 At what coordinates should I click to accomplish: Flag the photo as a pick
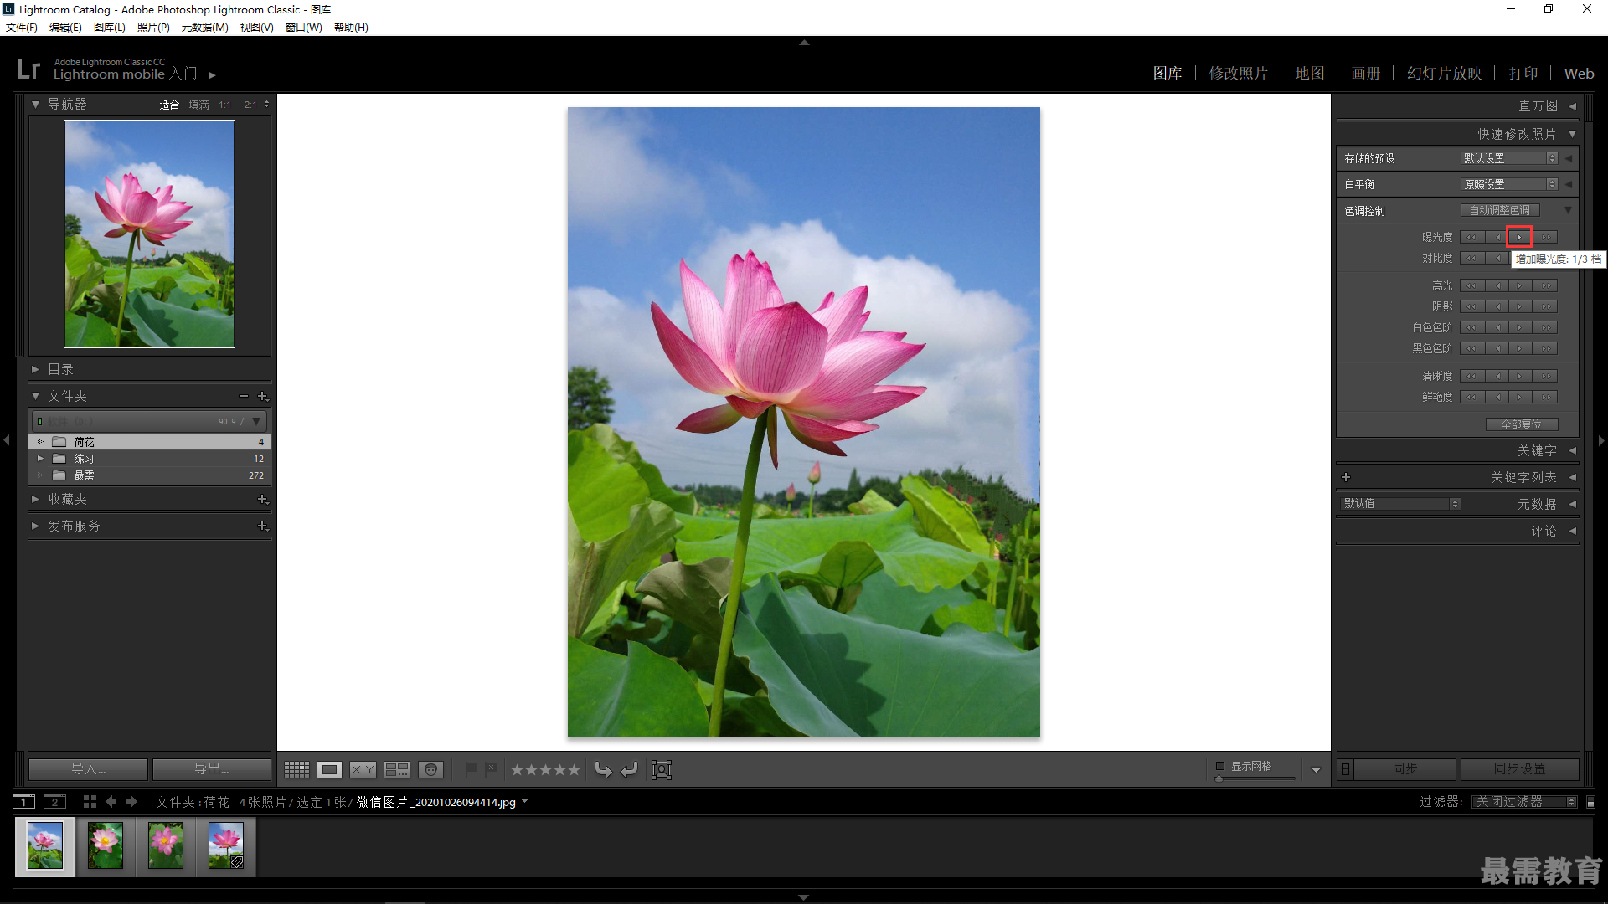point(472,768)
